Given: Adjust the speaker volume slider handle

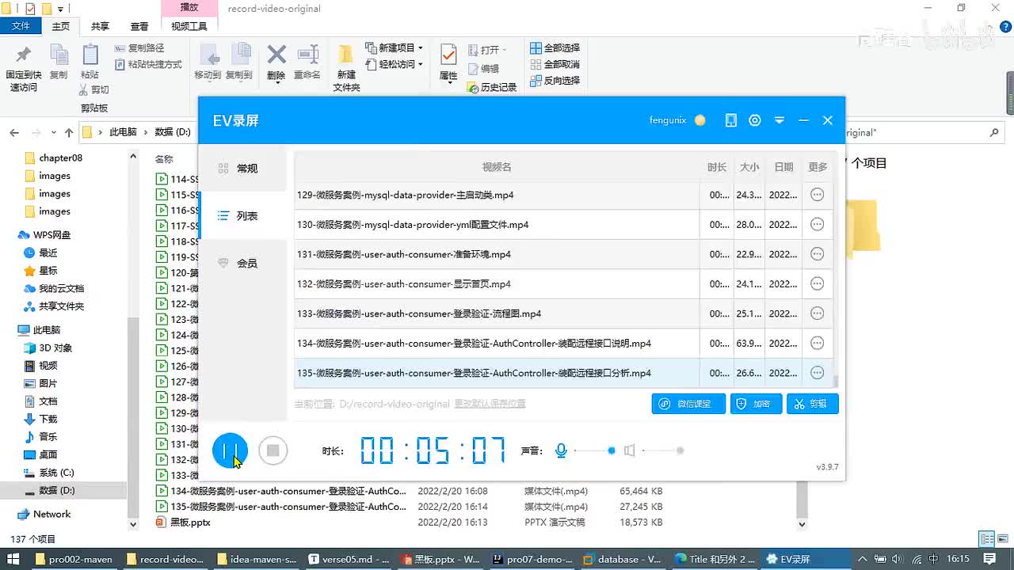Looking at the screenshot, I should pyautogui.click(x=680, y=450).
